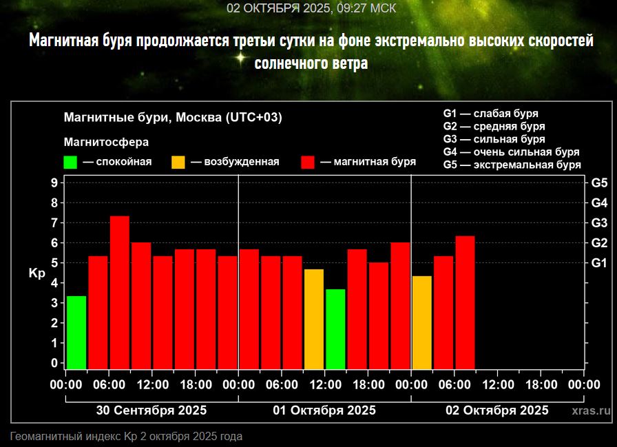Screen dimensions: 617x447
Task: Click the "Kp" label on the left axis
Action: (36, 273)
